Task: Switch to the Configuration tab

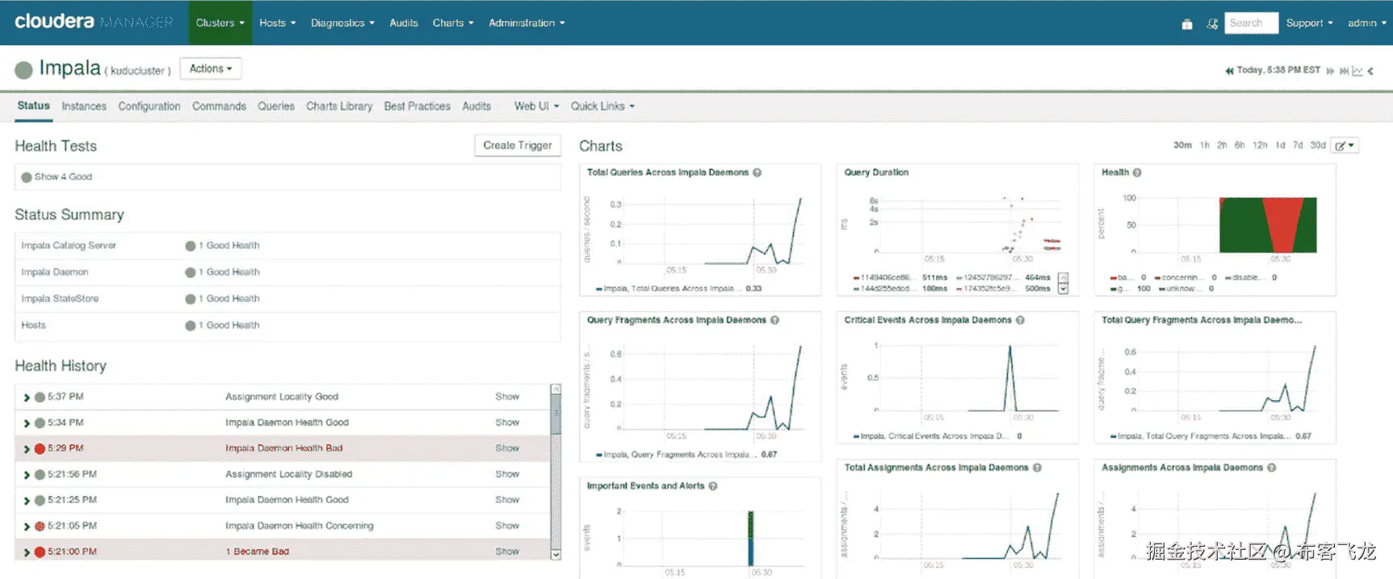Action: pyautogui.click(x=149, y=107)
